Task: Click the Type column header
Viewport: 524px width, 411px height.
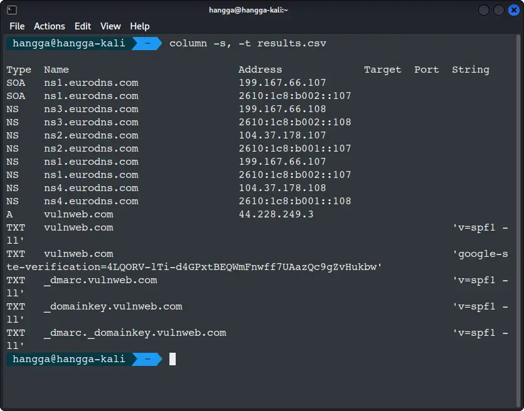Action: (x=19, y=70)
